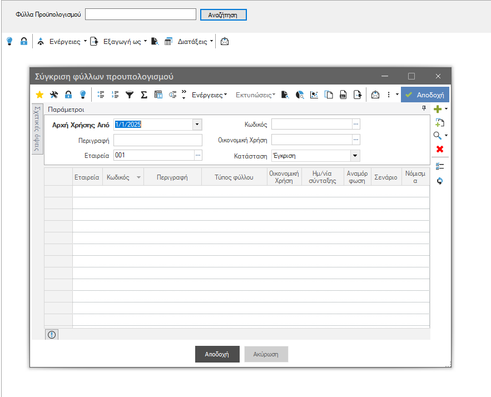The width and height of the screenshot is (491, 397).
Task: Open the Αρχή Χρήσης Από date dropdown
Action: click(197, 125)
